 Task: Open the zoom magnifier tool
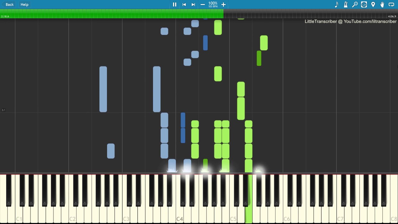tap(355, 4)
